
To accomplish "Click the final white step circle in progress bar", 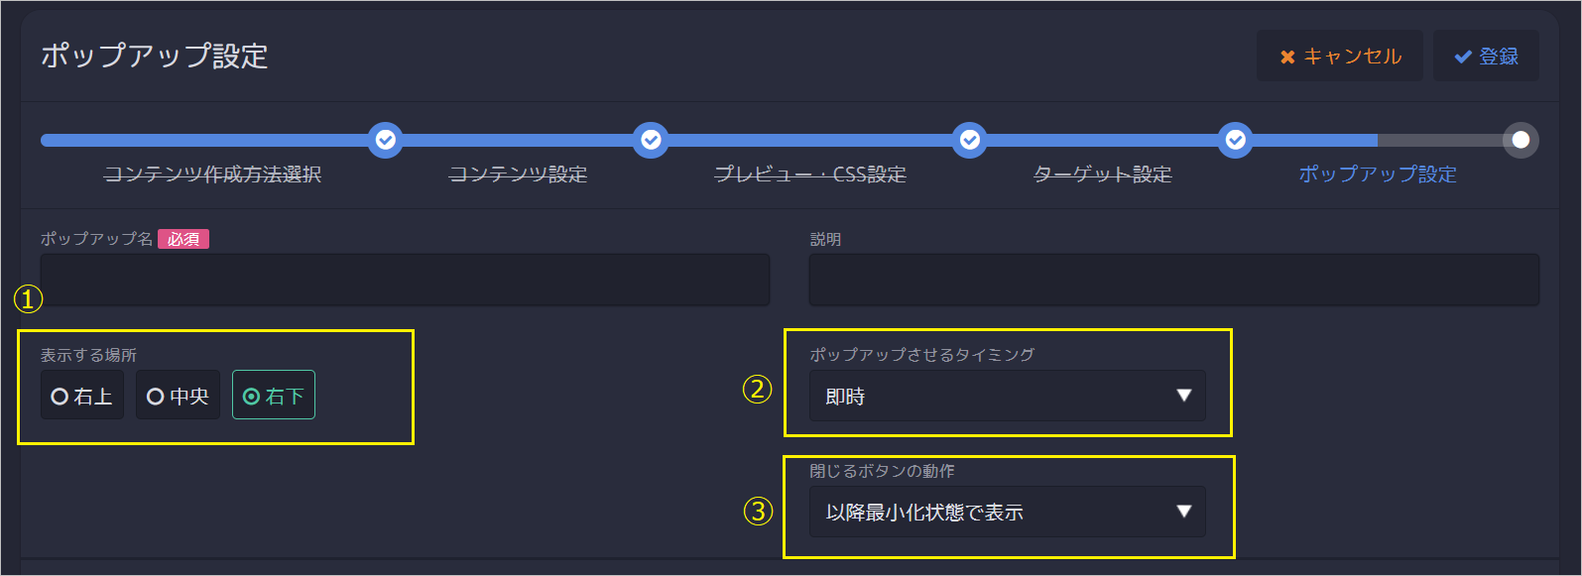I will [x=1521, y=140].
